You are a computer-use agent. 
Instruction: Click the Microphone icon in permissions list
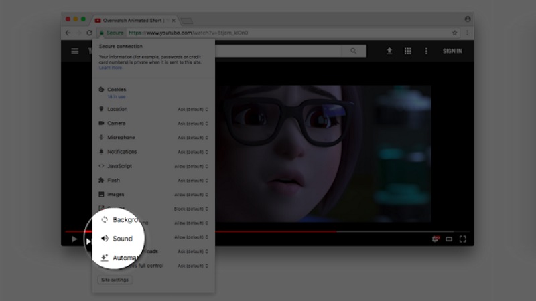coord(101,138)
